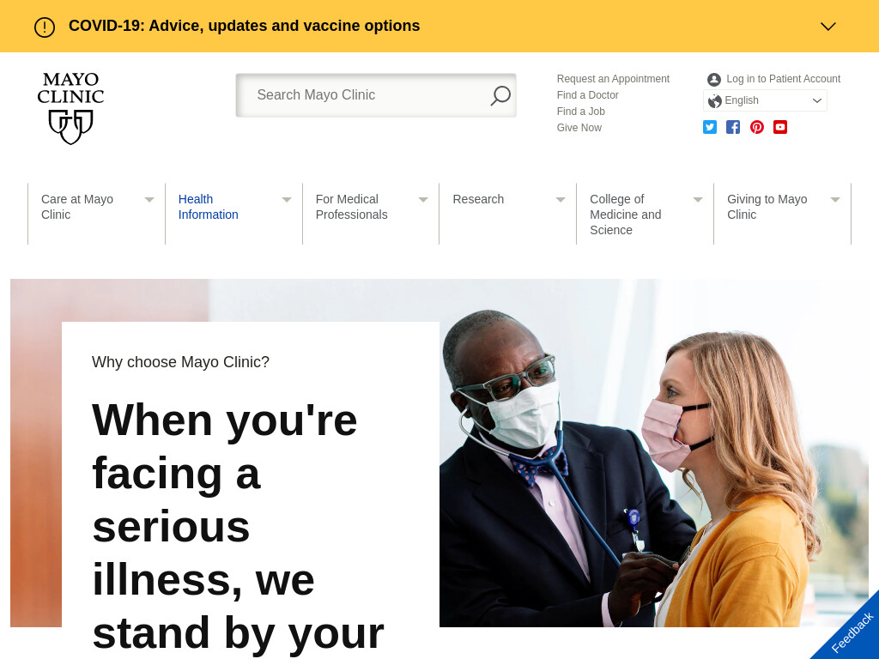Expand the Care at Mayo Clinic menu arrow
The image size is (879, 659).
click(149, 199)
